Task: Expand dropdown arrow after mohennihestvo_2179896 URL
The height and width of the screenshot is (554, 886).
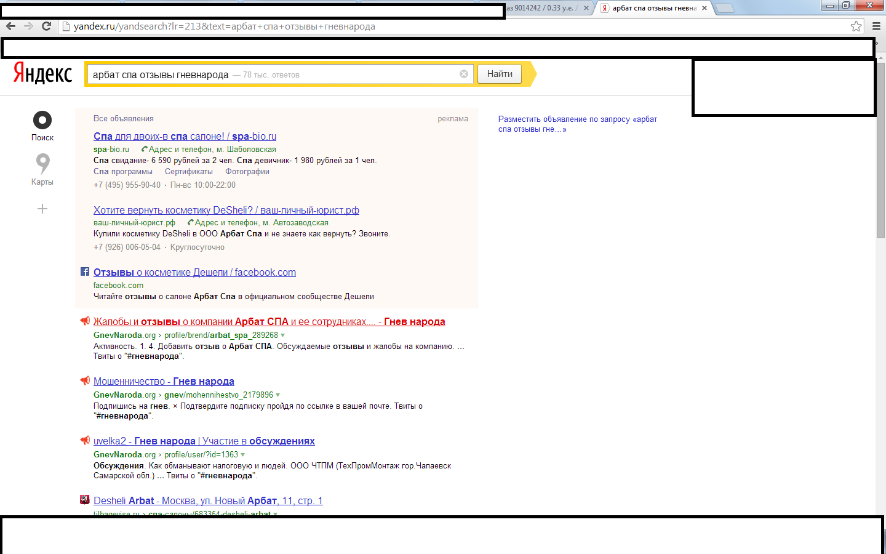Action: 278,395
